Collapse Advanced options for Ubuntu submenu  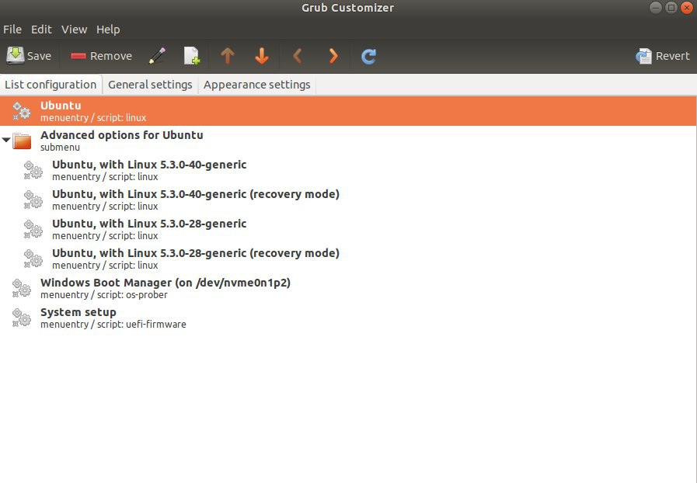tap(6, 140)
